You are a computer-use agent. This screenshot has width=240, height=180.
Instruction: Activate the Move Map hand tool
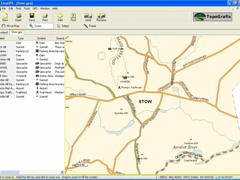coord(11,26)
